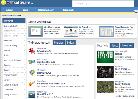Open the Freecell game thumbnail
The width and height of the screenshot is (138, 99).
106,57
